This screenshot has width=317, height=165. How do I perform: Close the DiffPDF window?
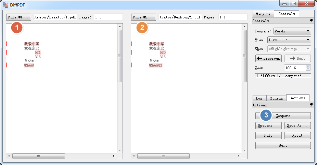pyautogui.click(x=306, y=4)
